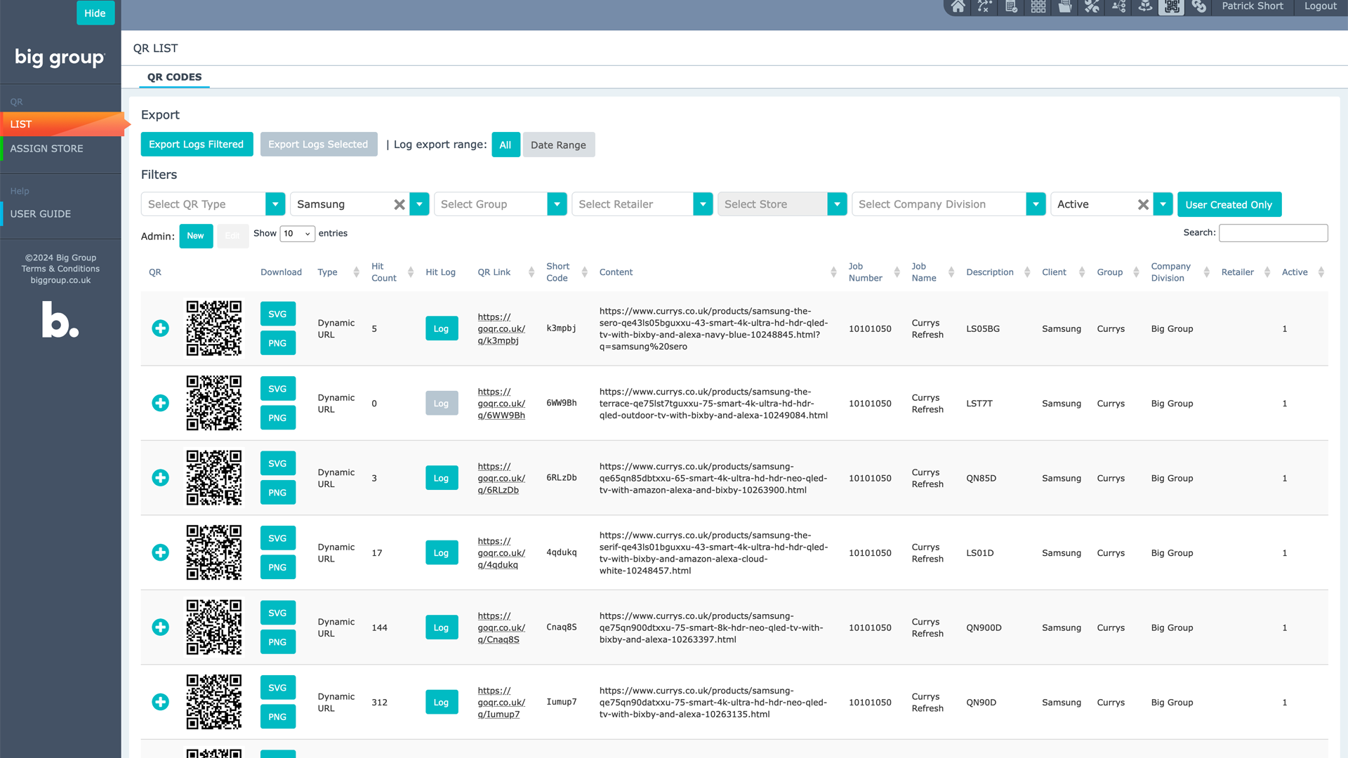Viewport: 1348px width, 758px height.
Task: Click QR code thumbnail for Iumup7 row
Action: [x=214, y=702]
